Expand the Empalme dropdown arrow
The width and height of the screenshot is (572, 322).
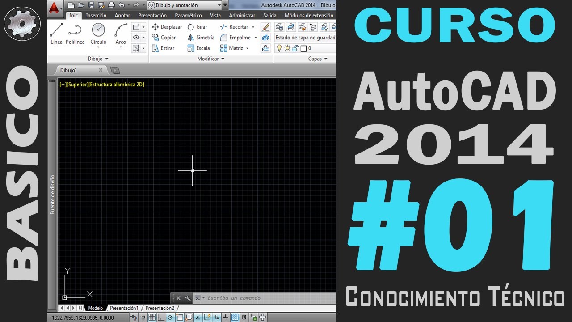coord(256,38)
